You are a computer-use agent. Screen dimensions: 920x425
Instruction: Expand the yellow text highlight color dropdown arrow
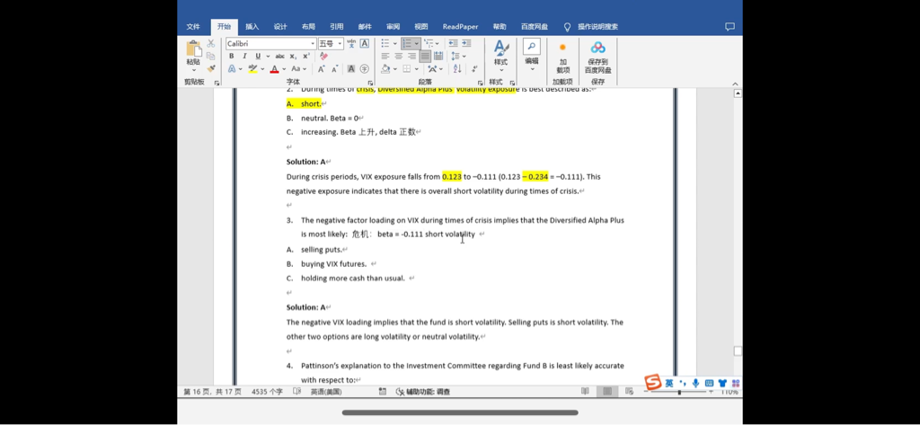[263, 69]
